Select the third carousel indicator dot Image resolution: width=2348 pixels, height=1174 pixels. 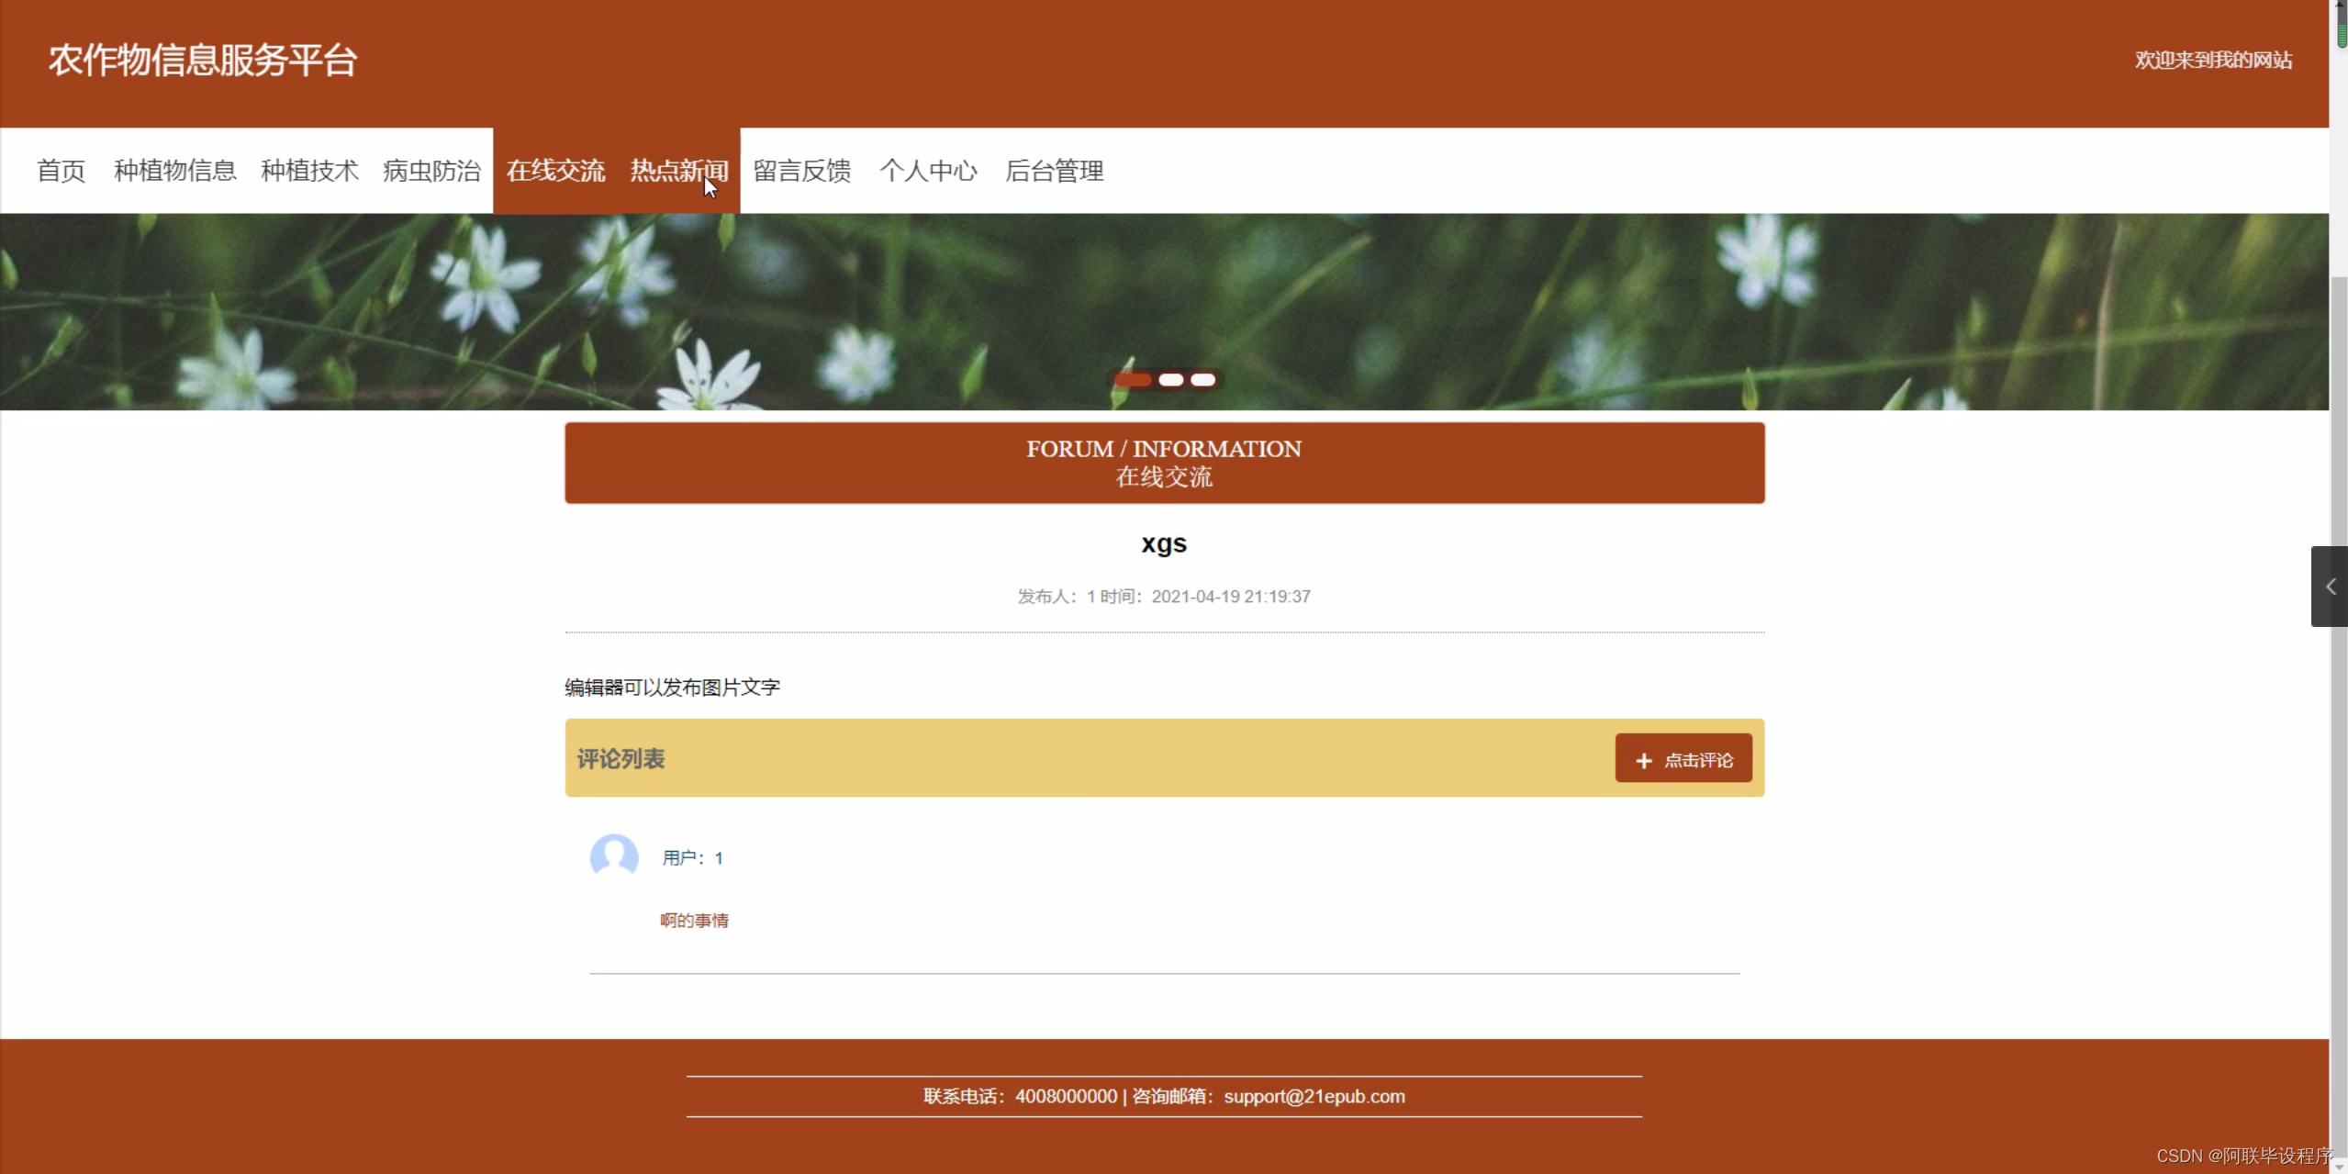click(x=1202, y=379)
